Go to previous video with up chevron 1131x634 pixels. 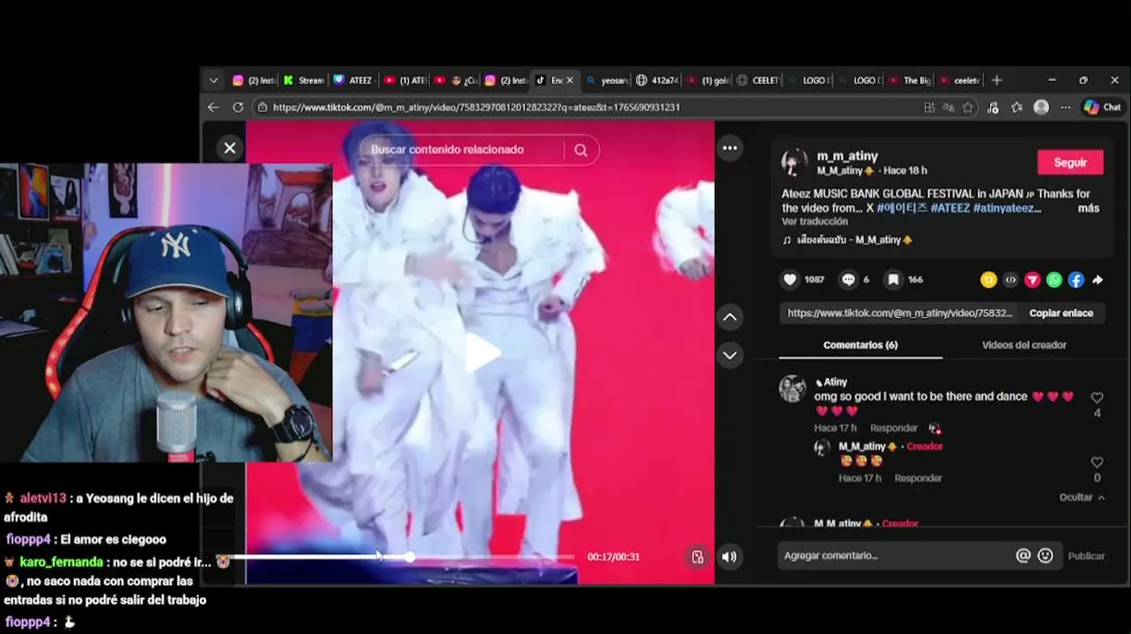pos(729,317)
